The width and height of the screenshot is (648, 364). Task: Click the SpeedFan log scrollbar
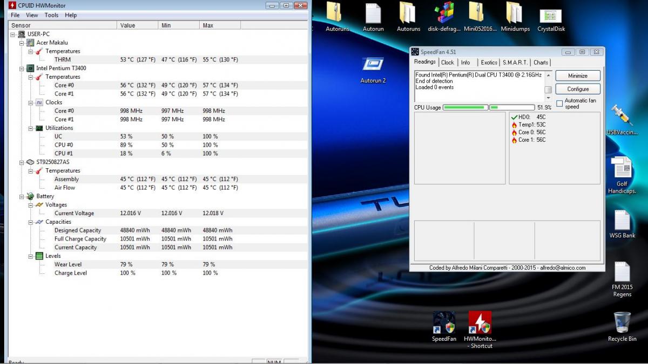point(548,86)
